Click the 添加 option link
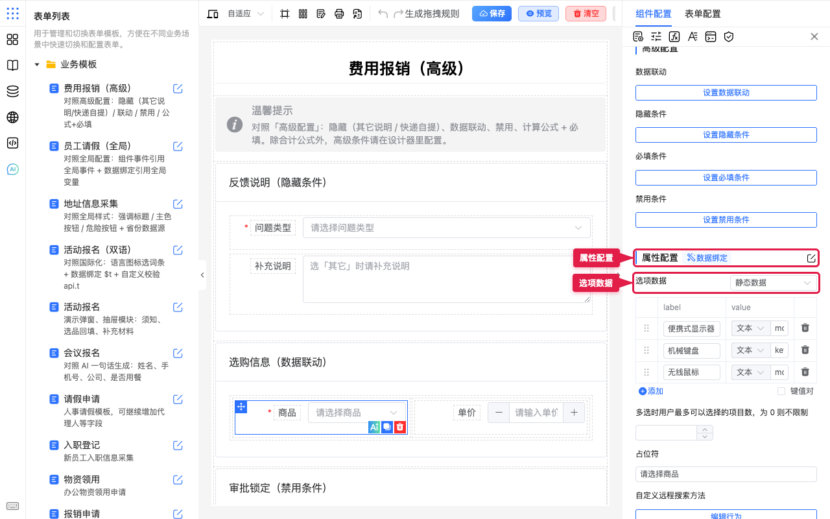The image size is (830, 519). (x=651, y=391)
